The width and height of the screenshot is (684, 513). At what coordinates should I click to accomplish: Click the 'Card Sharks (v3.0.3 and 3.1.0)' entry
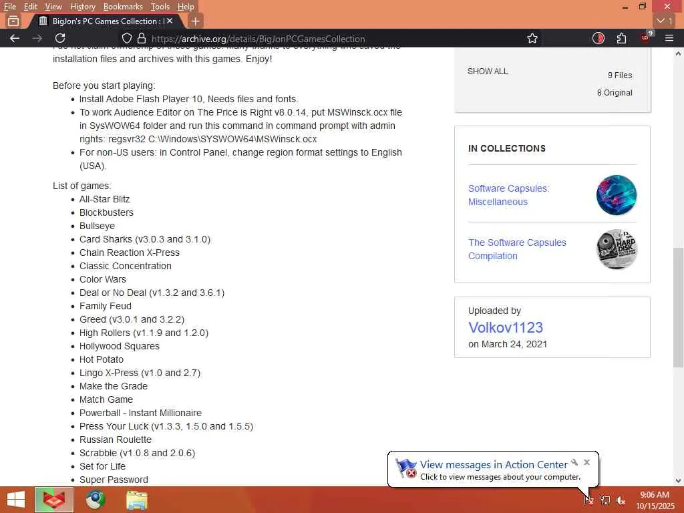[x=145, y=239]
